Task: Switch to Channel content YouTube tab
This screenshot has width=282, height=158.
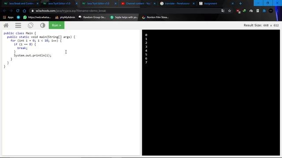Action: [x=138, y=4]
